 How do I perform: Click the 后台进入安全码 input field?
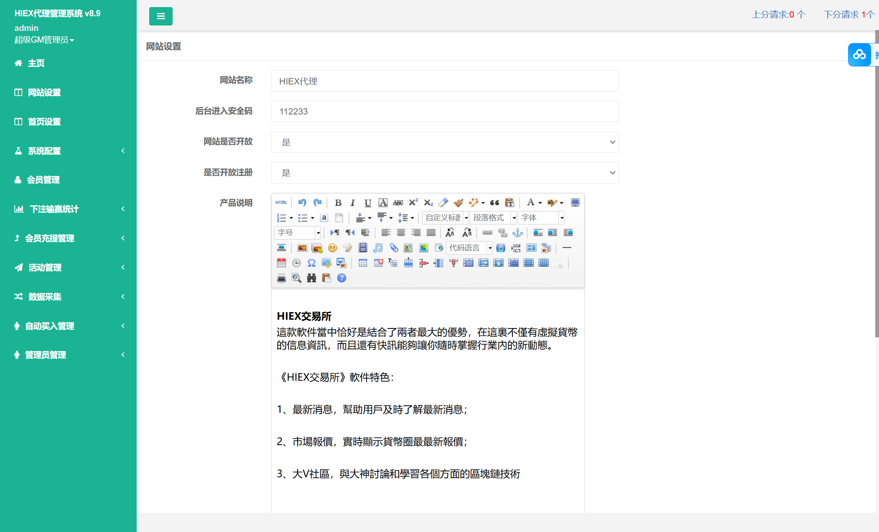tap(444, 112)
